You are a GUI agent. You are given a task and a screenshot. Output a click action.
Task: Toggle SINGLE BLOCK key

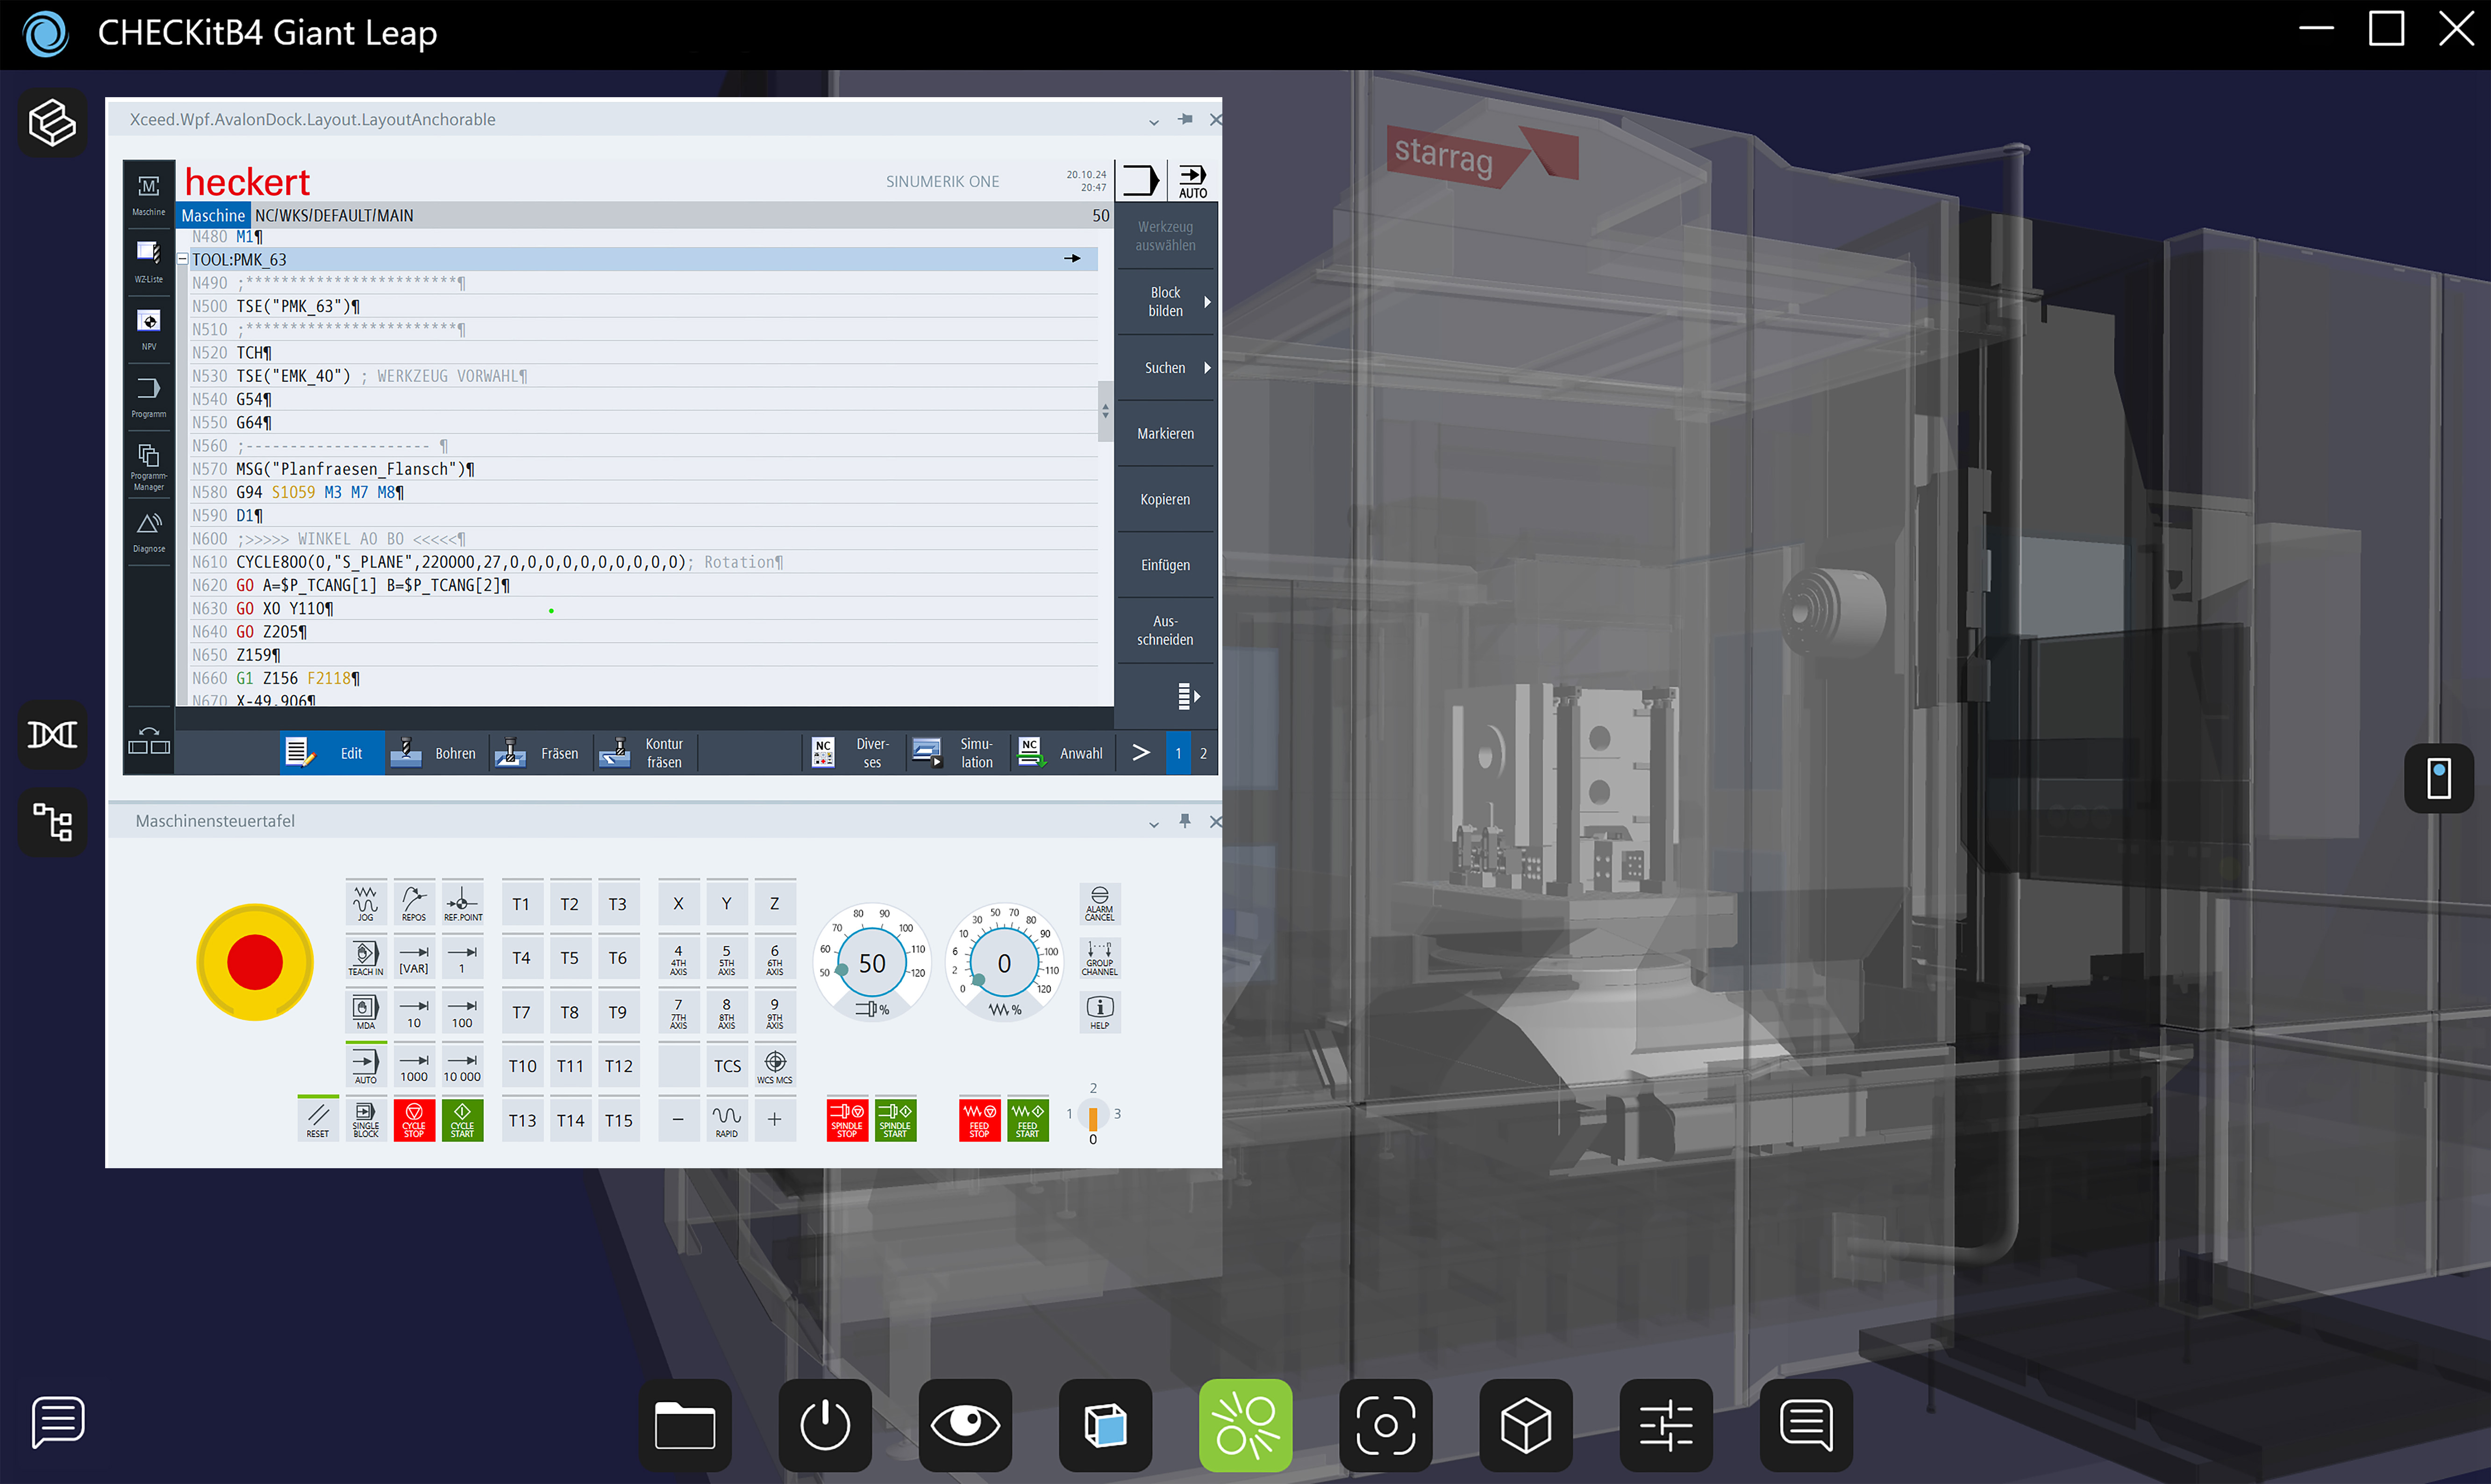pos(366,1119)
